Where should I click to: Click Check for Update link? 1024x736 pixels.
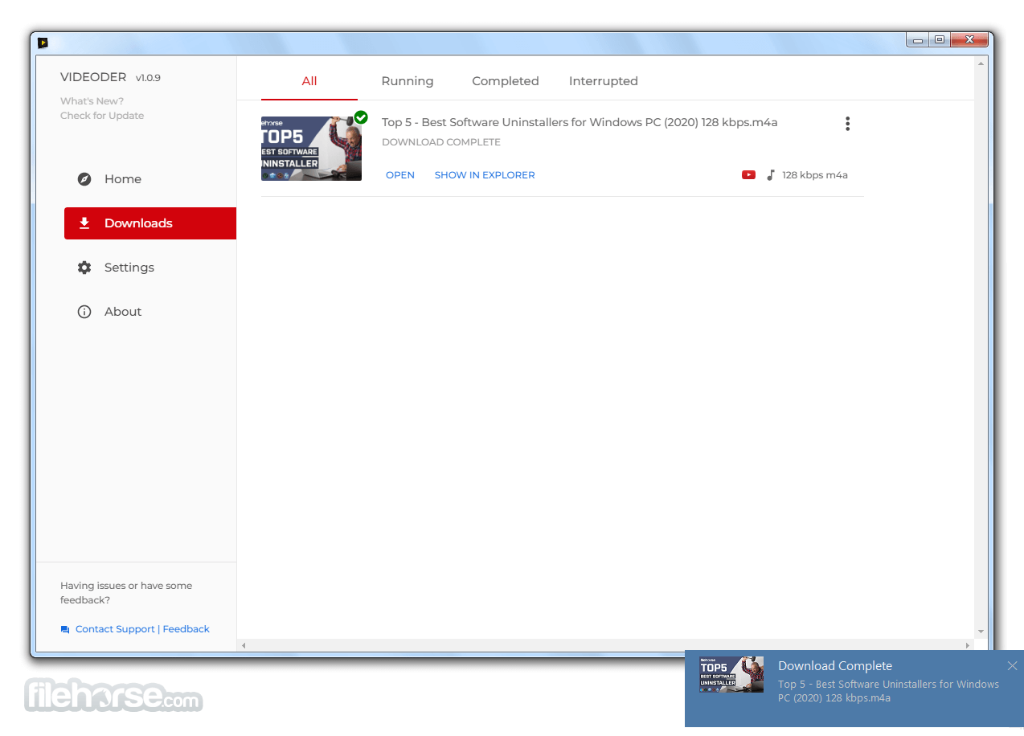[102, 116]
